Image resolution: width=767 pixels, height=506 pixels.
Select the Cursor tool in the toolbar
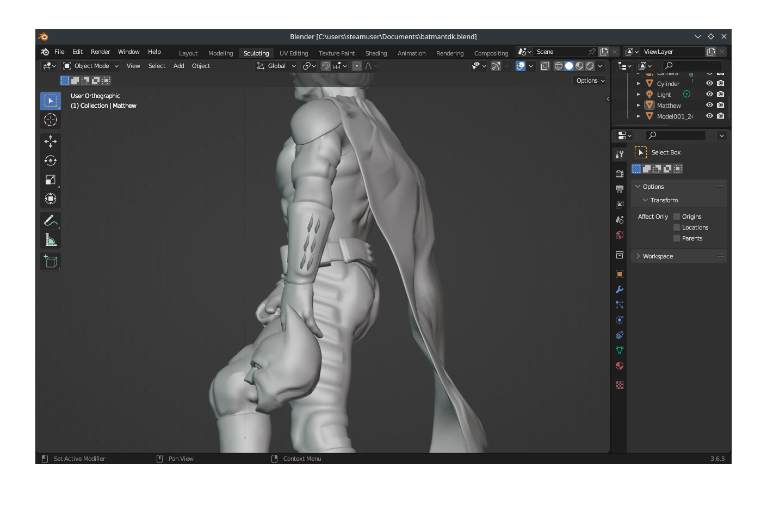51,120
